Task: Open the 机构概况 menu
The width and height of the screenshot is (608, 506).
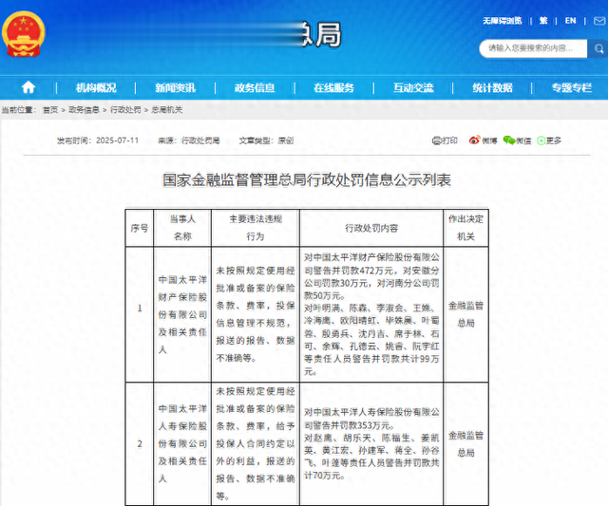Action: [96, 87]
